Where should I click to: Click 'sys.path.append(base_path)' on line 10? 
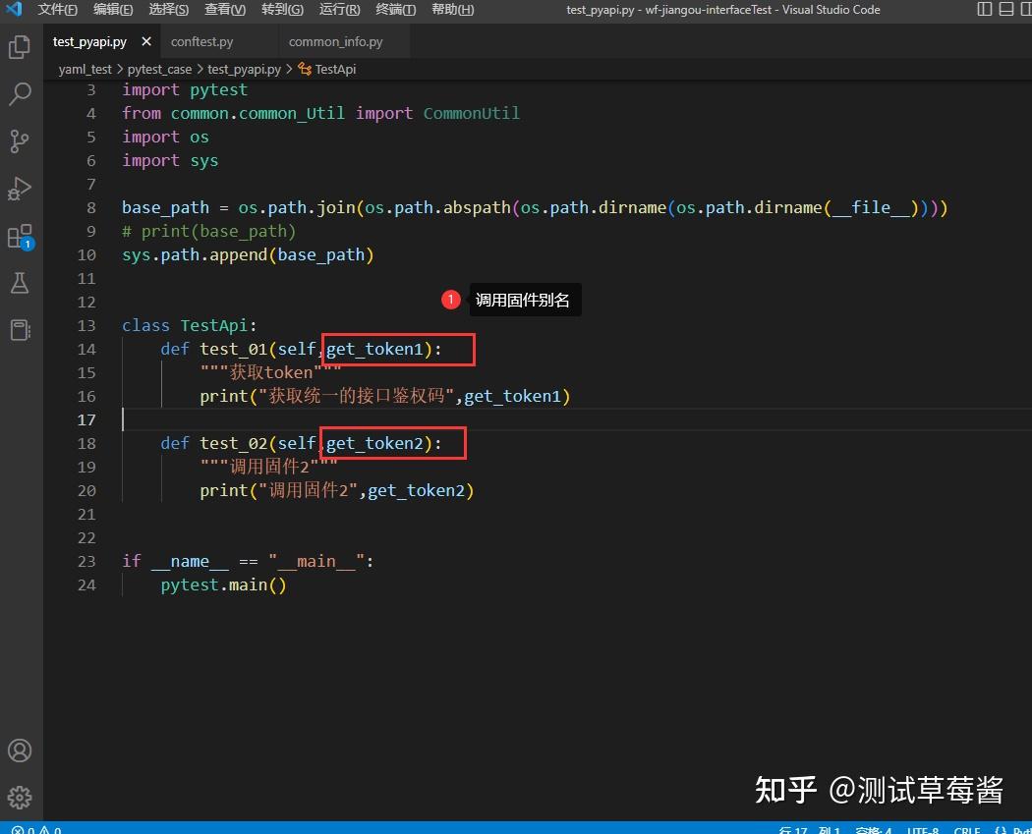[x=248, y=255]
